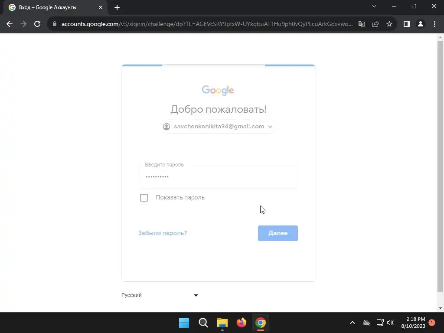Click the Google logo

click(218, 90)
